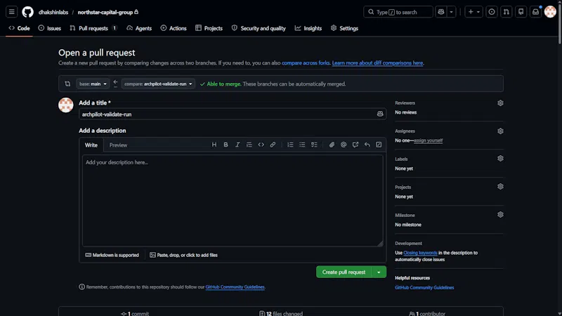Open the issues icon in header
Image resolution: width=562 pixels, height=316 pixels.
tap(492, 12)
